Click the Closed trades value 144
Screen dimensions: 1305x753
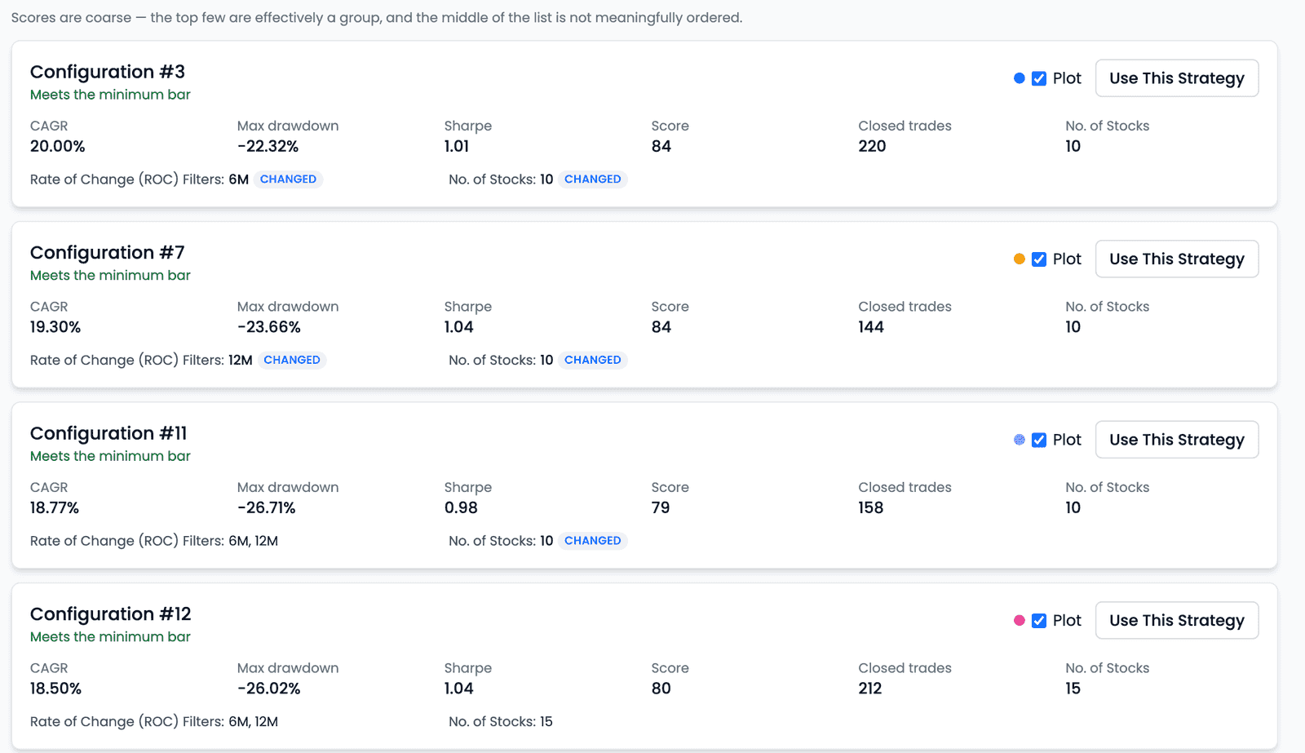click(871, 327)
